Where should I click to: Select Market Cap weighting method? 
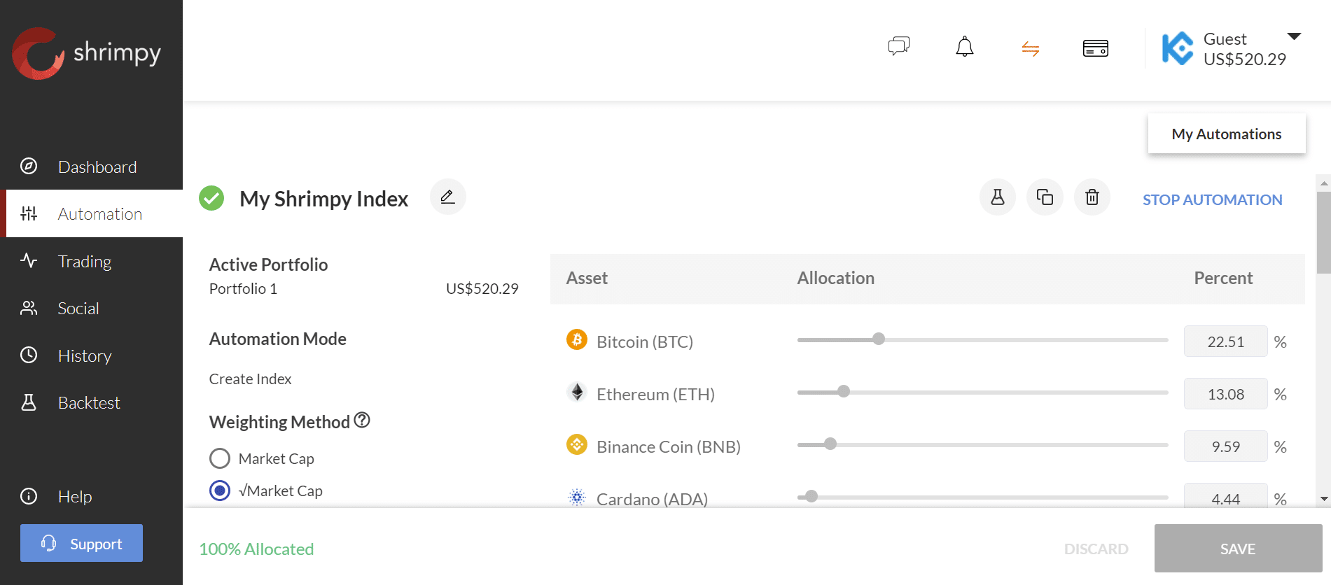pyautogui.click(x=220, y=458)
